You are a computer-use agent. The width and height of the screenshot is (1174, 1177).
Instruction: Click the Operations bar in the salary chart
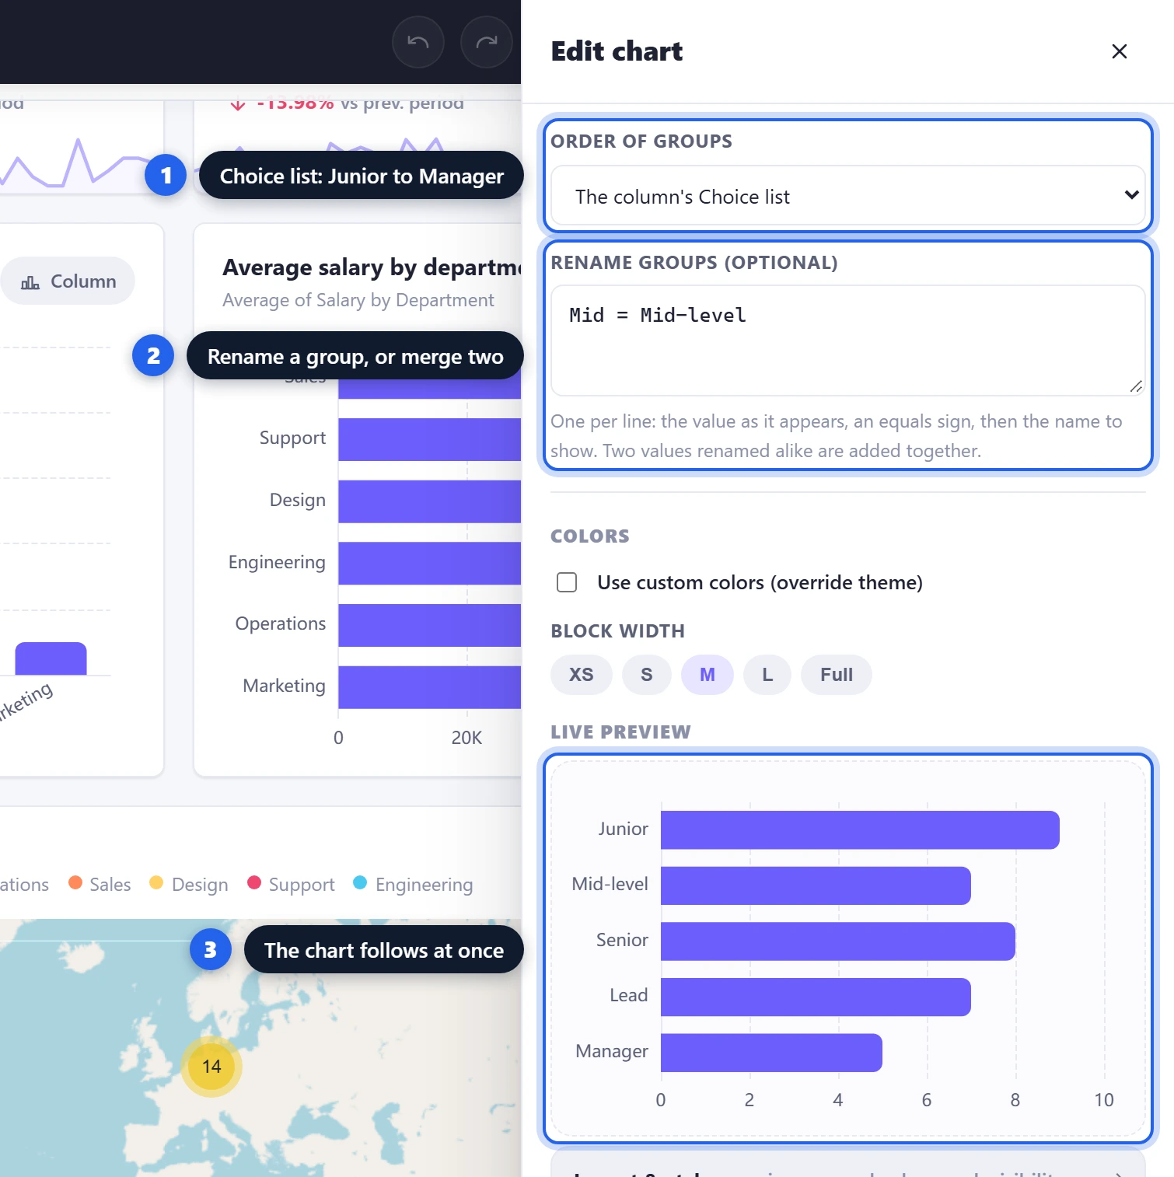point(429,625)
